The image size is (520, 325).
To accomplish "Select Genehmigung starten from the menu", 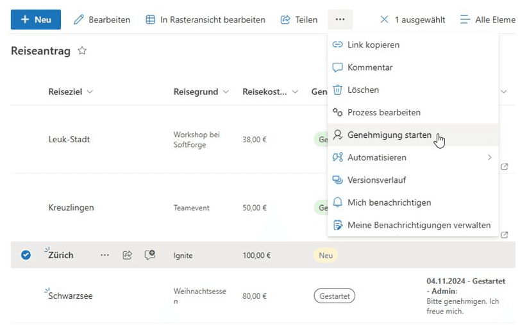I will (x=389, y=135).
